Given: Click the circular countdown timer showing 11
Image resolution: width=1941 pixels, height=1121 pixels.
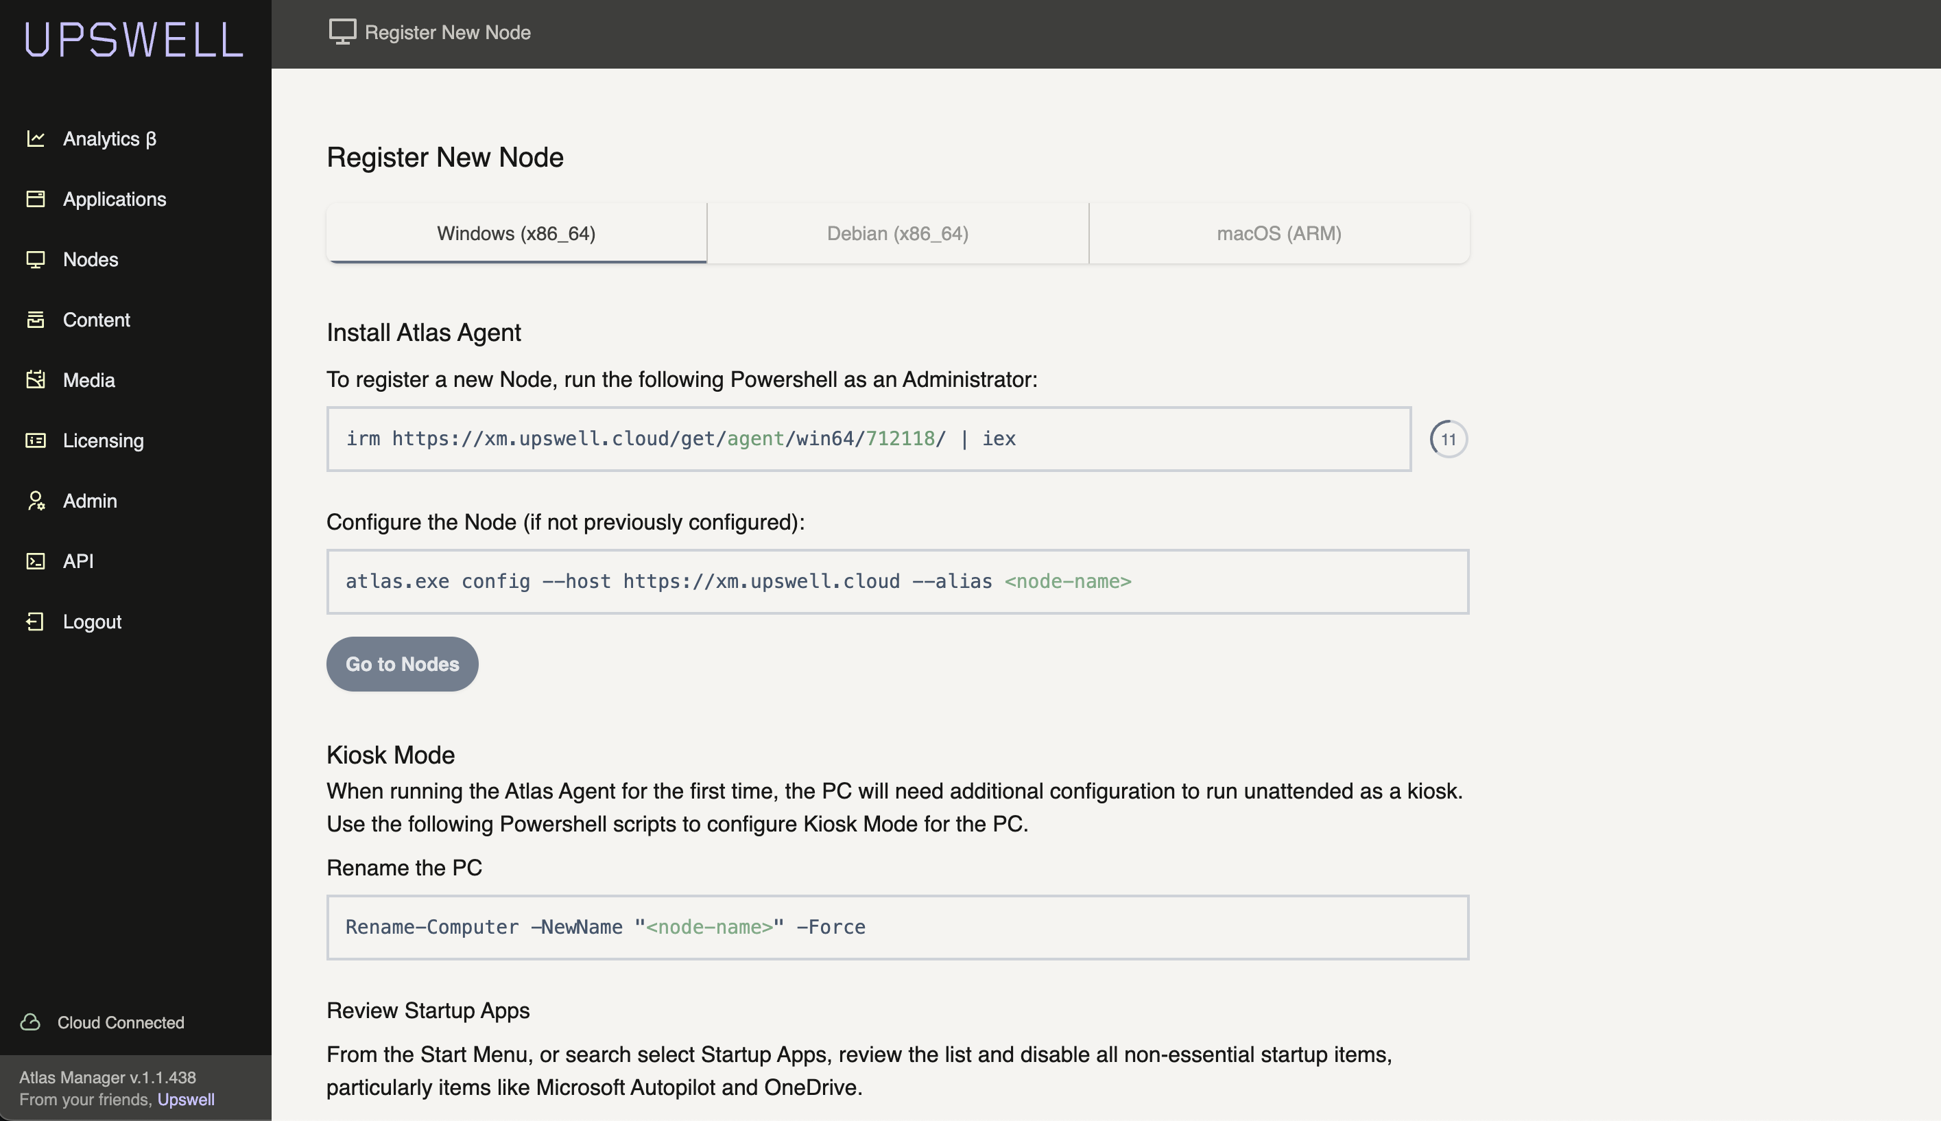Looking at the screenshot, I should [1449, 440].
